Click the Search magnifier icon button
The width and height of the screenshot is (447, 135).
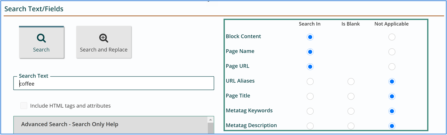(41, 38)
